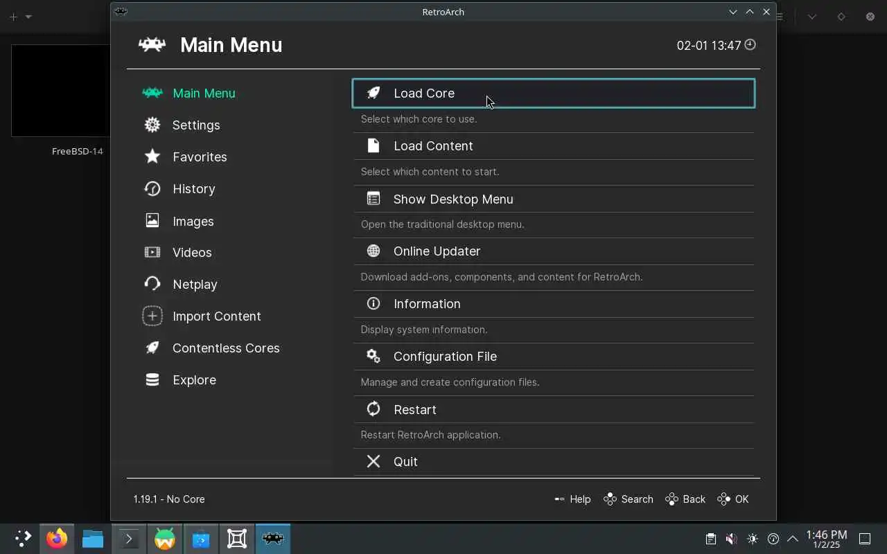Open History in the sidebar

(x=193, y=189)
